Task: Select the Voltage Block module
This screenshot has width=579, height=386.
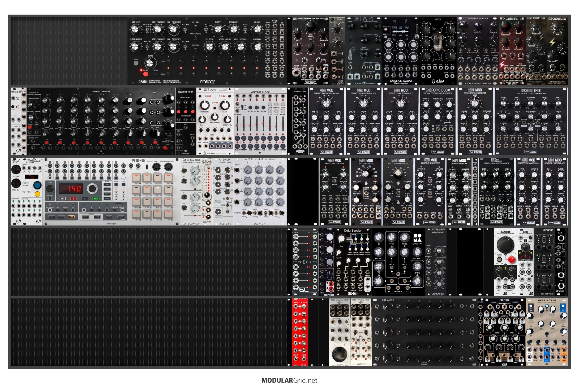Action: [260, 122]
